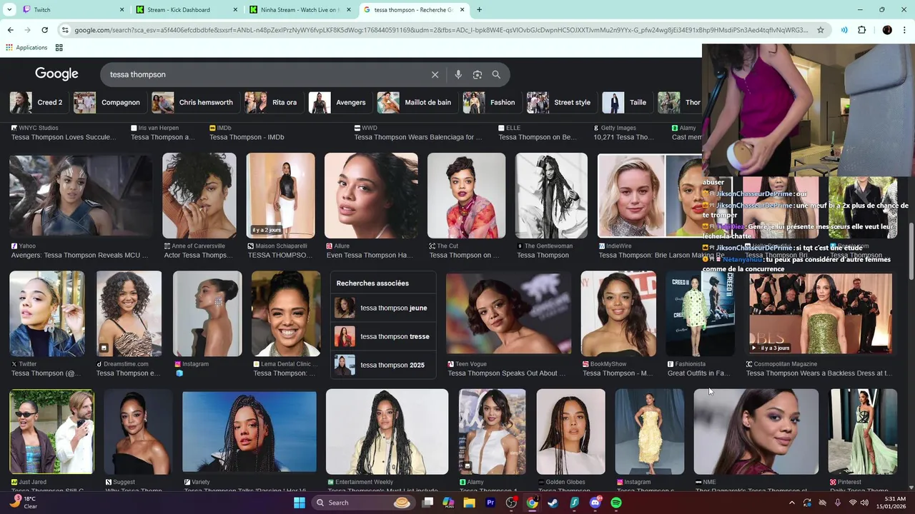Open the Allure image result thumbnail
The width and height of the screenshot is (915, 514).
[371, 196]
